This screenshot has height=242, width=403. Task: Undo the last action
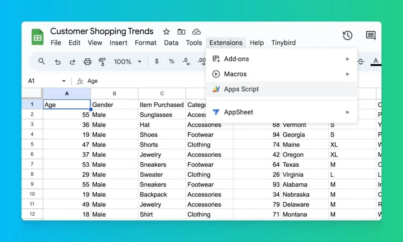(x=57, y=61)
